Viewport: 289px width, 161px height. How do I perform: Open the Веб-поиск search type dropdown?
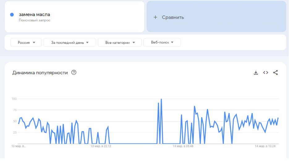point(162,43)
